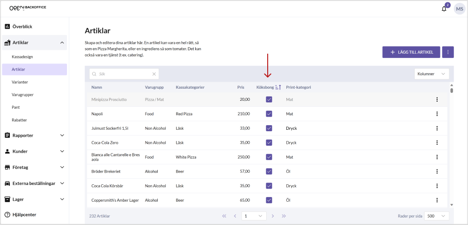
Task: Open the Kolumner dropdown
Action: pyautogui.click(x=431, y=74)
